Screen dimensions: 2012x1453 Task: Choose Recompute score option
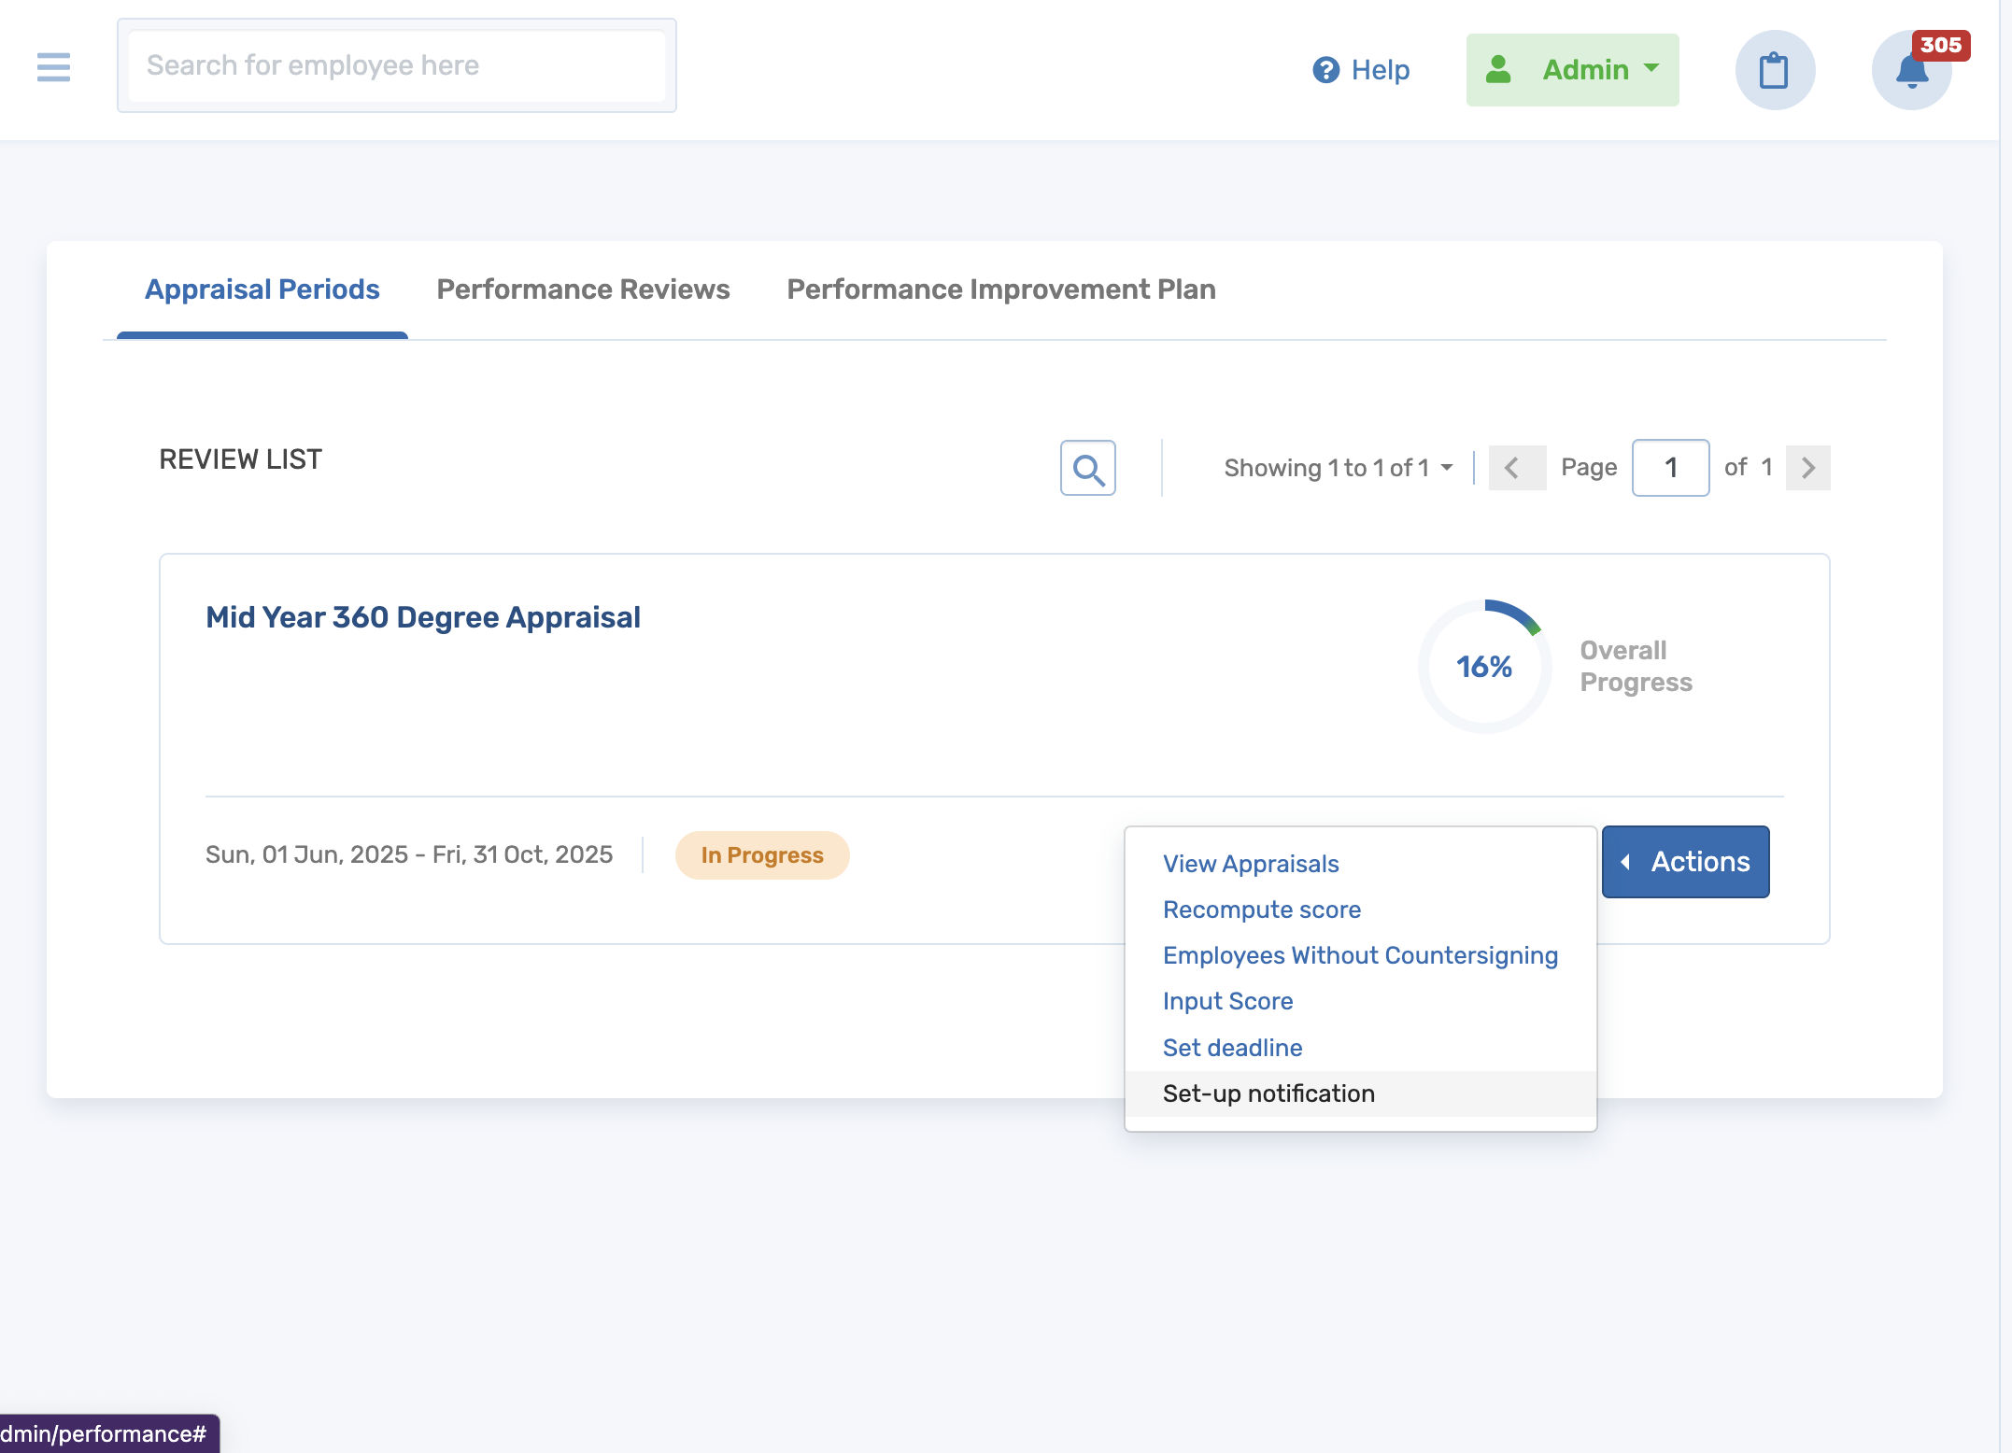pyautogui.click(x=1261, y=910)
